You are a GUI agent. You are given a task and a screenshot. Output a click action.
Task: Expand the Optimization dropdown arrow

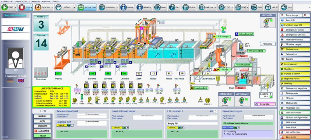pyautogui.click(x=117, y=7)
